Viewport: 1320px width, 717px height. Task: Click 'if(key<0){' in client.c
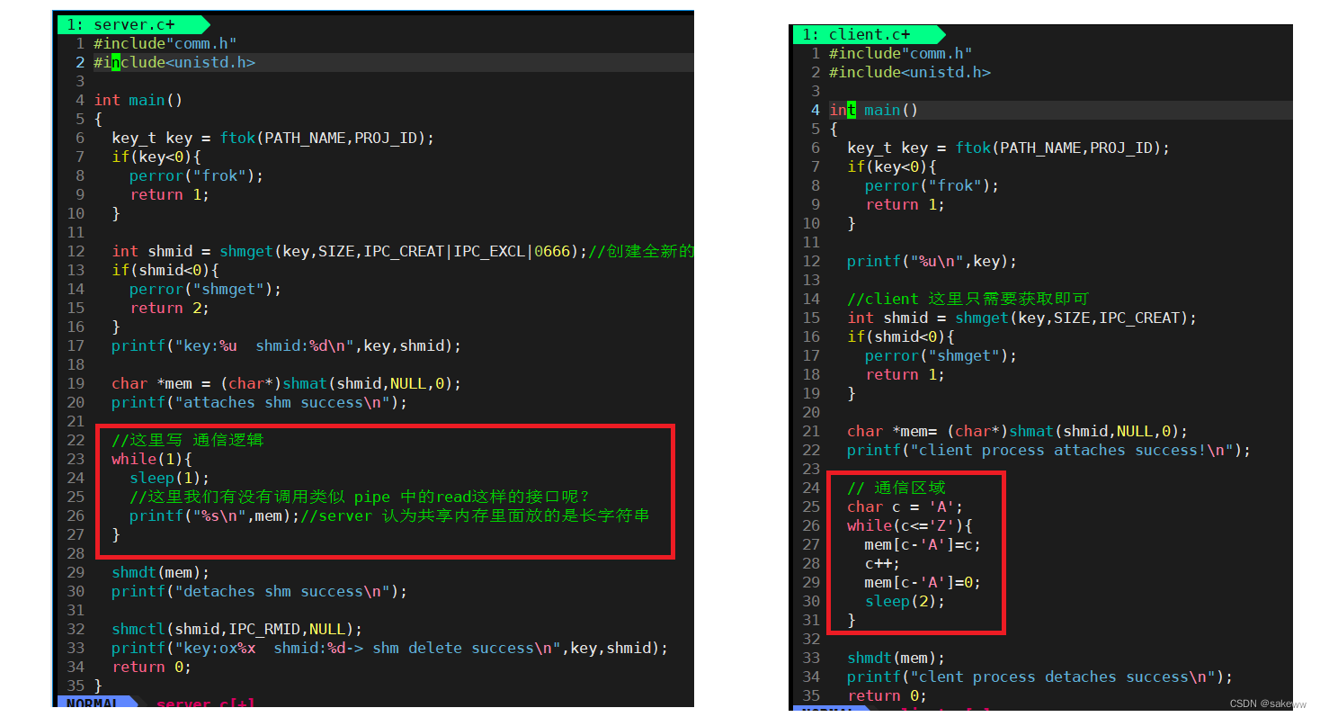click(x=892, y=166)
